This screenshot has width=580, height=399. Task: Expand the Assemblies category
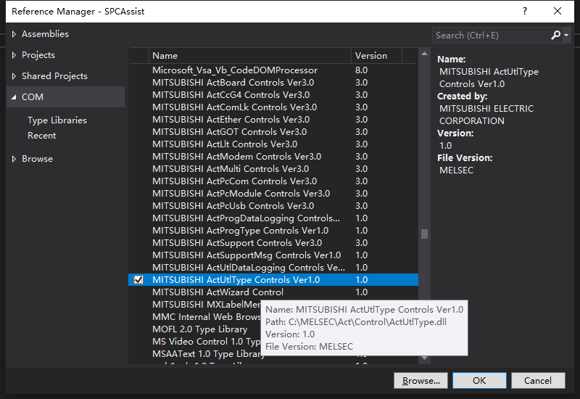(15, 34)
